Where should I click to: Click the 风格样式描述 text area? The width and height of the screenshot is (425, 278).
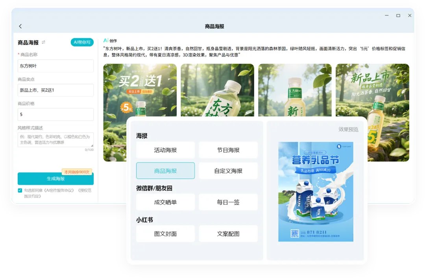[55, 140]
